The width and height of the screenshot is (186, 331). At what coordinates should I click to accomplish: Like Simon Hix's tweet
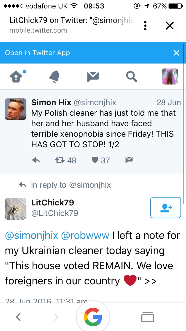(x=95, y=160)
